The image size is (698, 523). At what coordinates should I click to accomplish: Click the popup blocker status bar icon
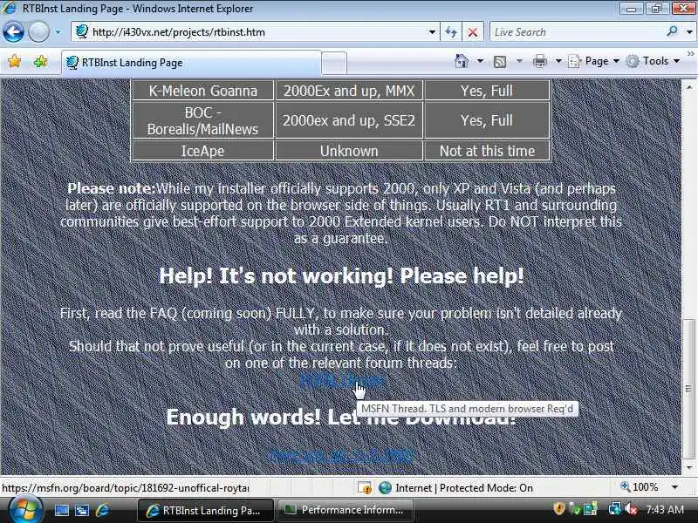click(365, 488)
